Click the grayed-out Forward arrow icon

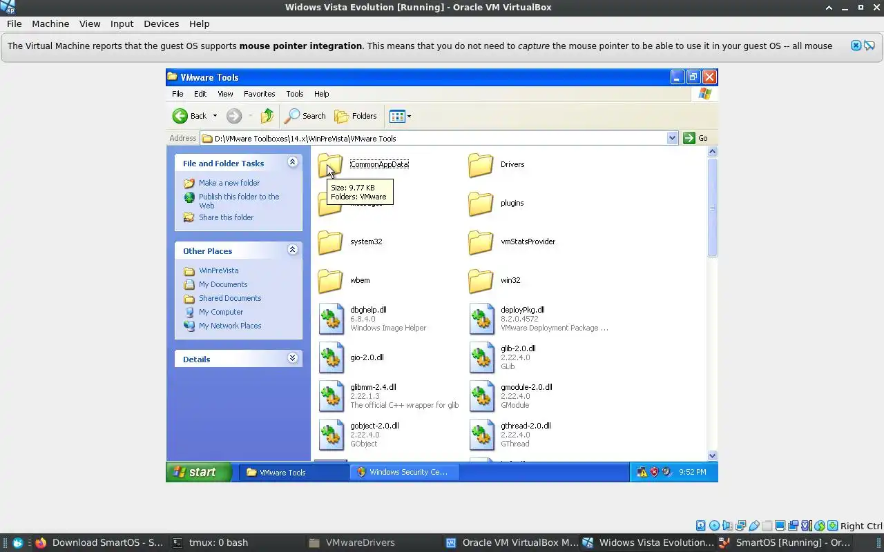[234, 116]
